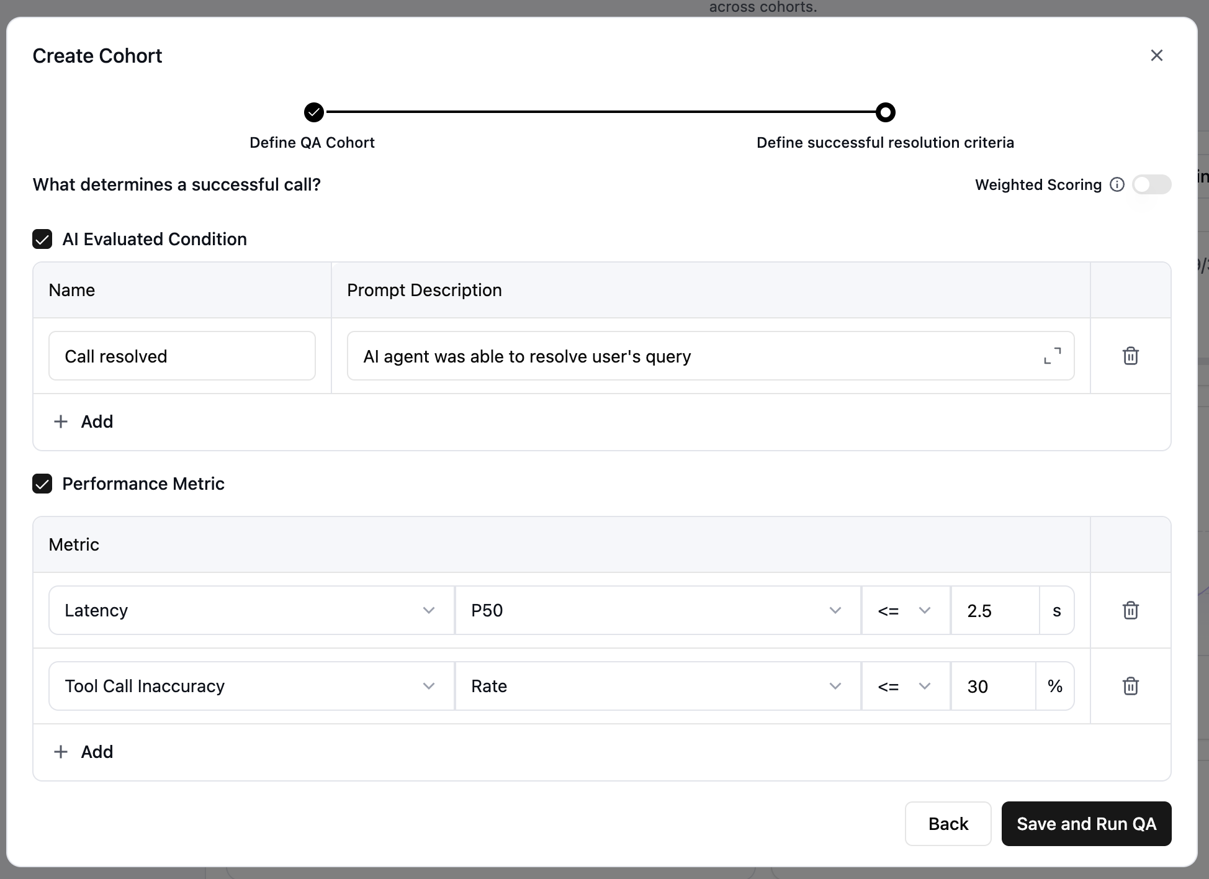Expand the prompt description field
This screenshot has width=1209, height=879.
click(x=1052, y=356)
